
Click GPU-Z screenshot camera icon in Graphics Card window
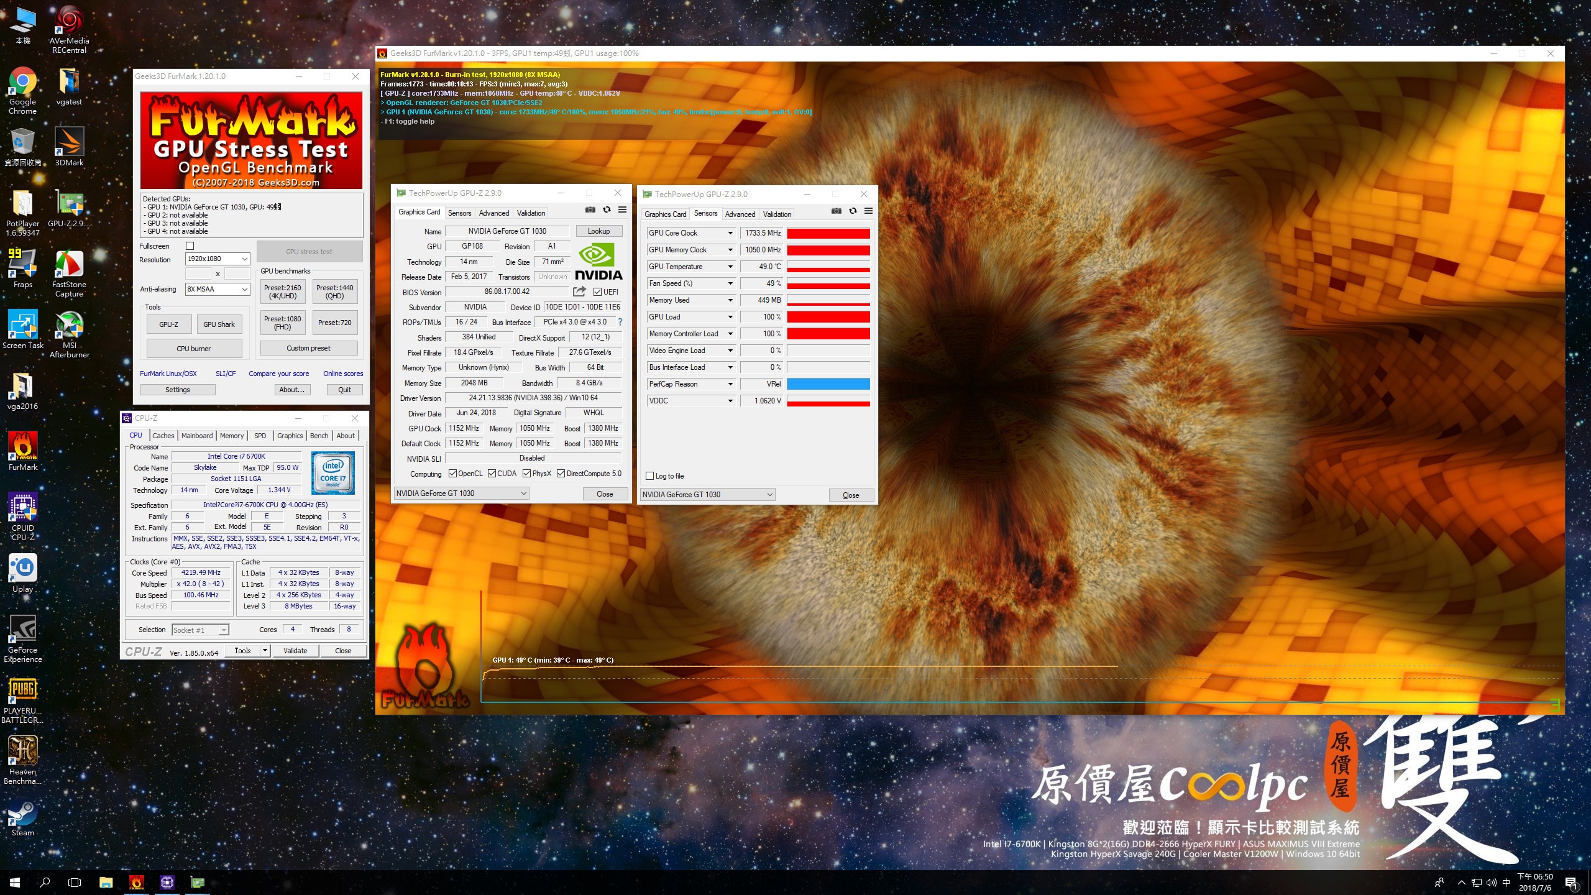pos(590,210)
